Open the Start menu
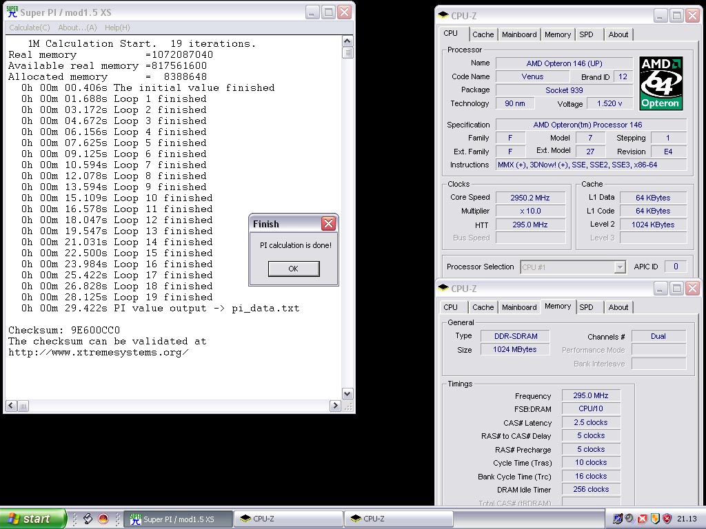706x529 pixels. (33, 519)
